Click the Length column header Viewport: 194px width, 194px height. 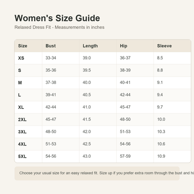(x=90, y=46)
